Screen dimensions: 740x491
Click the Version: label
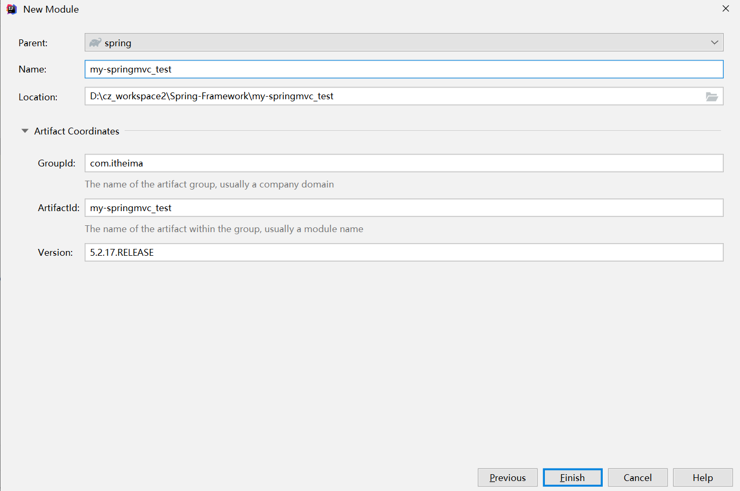click(x=56, y=253)
